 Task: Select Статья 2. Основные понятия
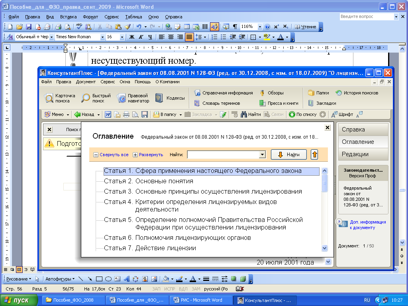pyautogui.click(x=149, y=181)
